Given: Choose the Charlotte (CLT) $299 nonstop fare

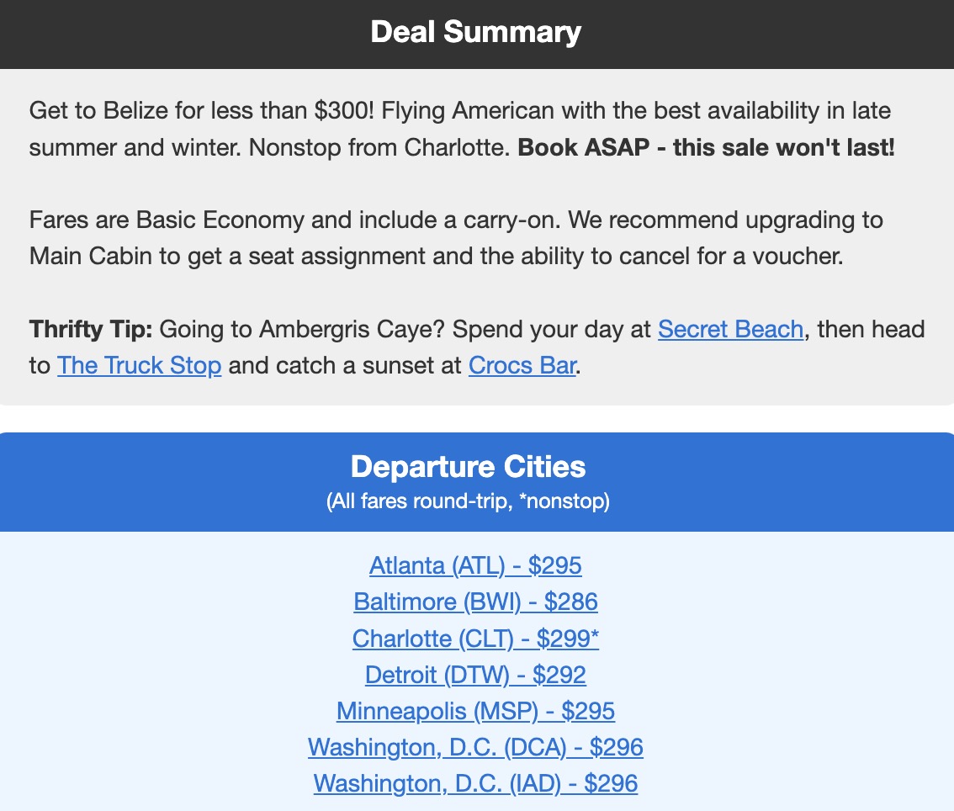Looking at the screenshot, I should 475,639.
